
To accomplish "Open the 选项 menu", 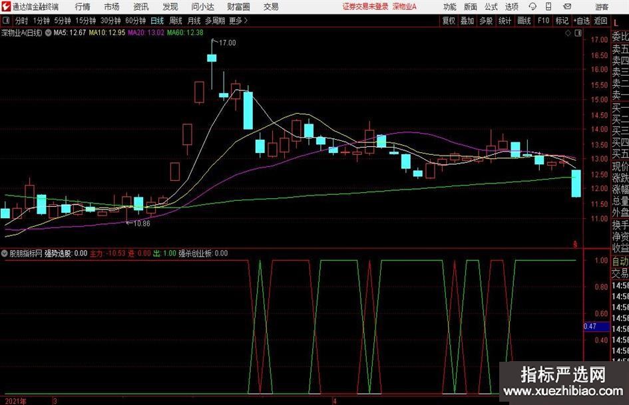I will click(x=511, y=7).
